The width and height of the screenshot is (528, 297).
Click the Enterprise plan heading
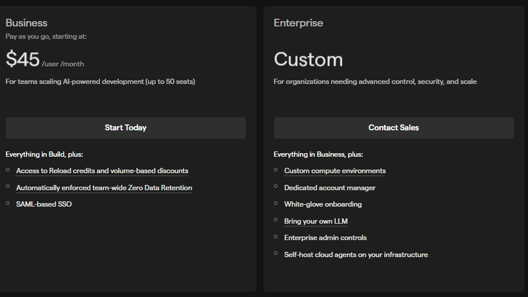pyautogui.click(x=298, y=23)
